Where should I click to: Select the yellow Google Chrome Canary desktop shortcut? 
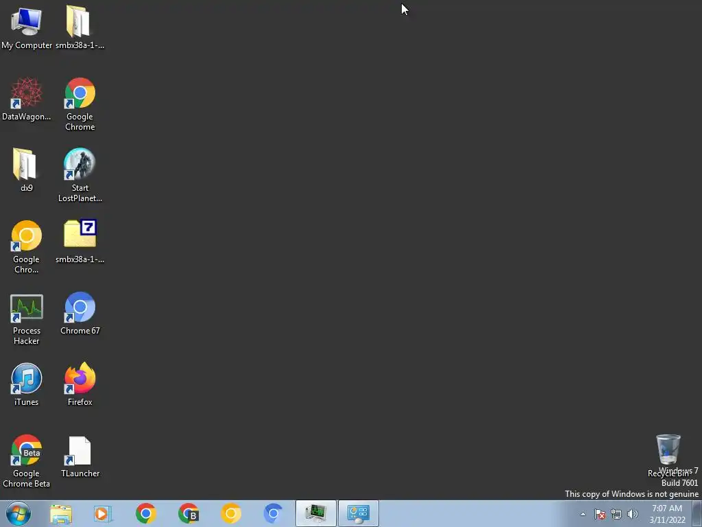click(x=27, y=246)
